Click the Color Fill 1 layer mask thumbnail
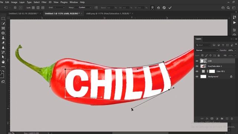The image size is (238, 134). tap(212, 71)
